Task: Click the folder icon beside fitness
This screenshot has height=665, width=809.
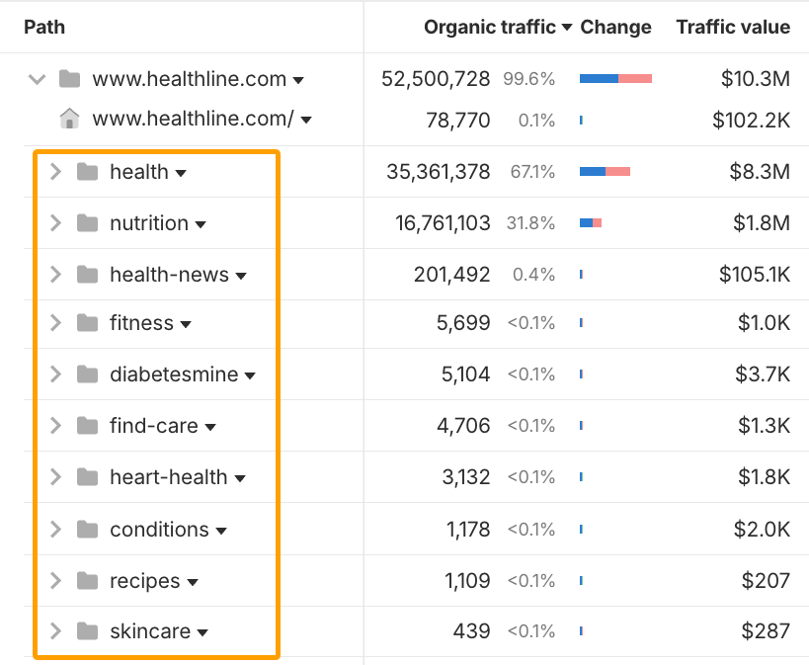Action: [86, 323]
